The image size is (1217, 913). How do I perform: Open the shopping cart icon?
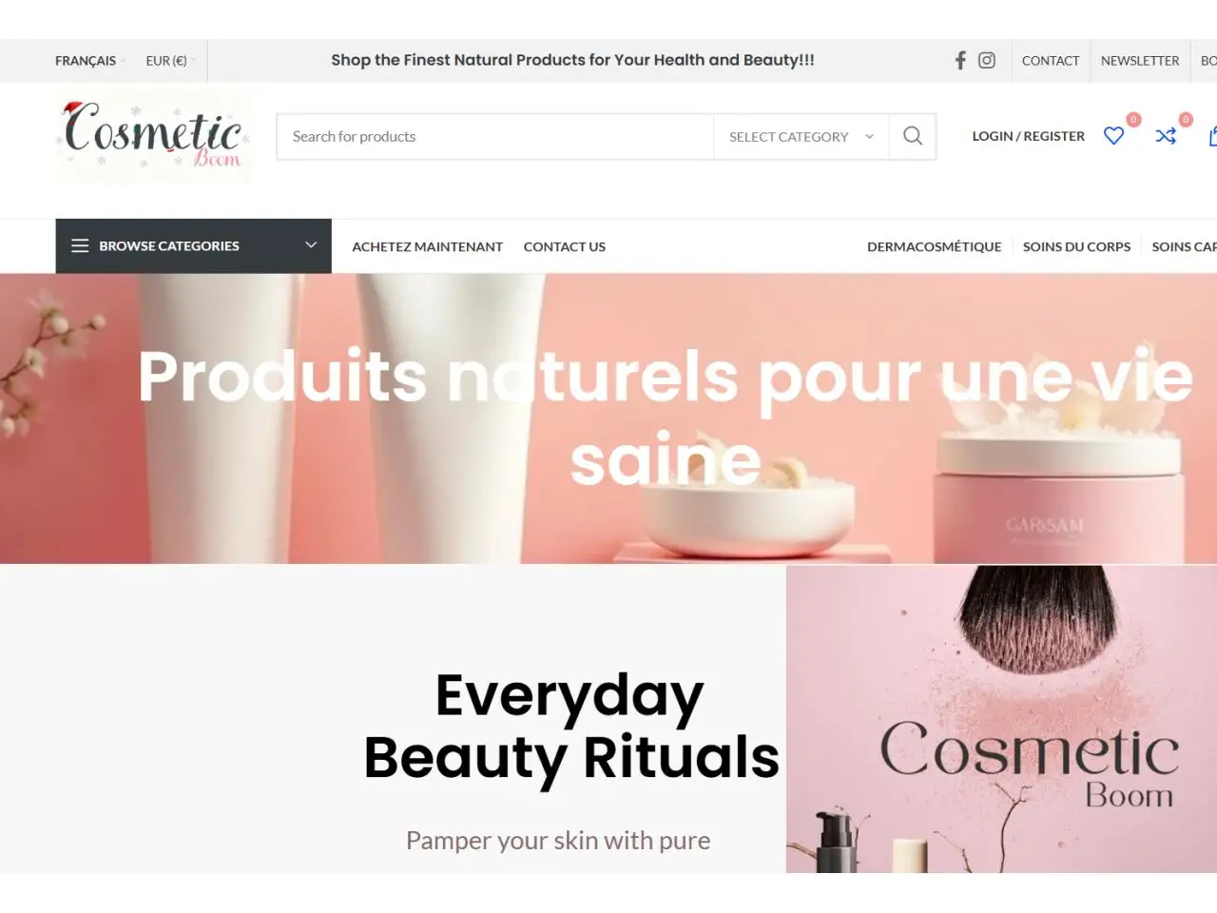pos(1212,136)
